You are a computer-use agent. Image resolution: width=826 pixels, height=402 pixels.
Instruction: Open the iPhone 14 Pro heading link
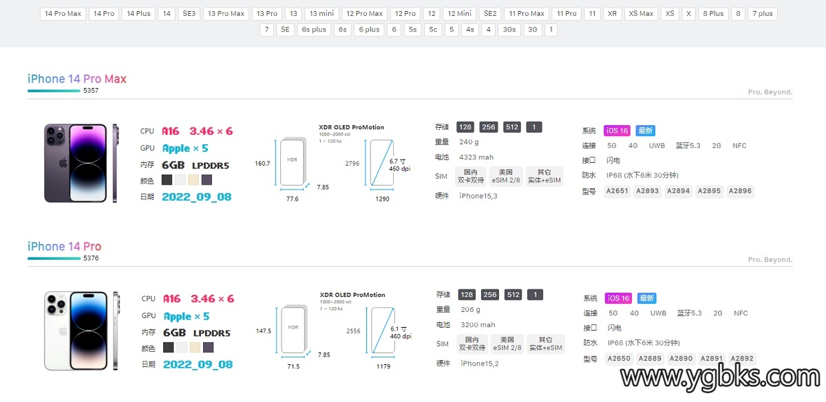(x=65, y=247)
